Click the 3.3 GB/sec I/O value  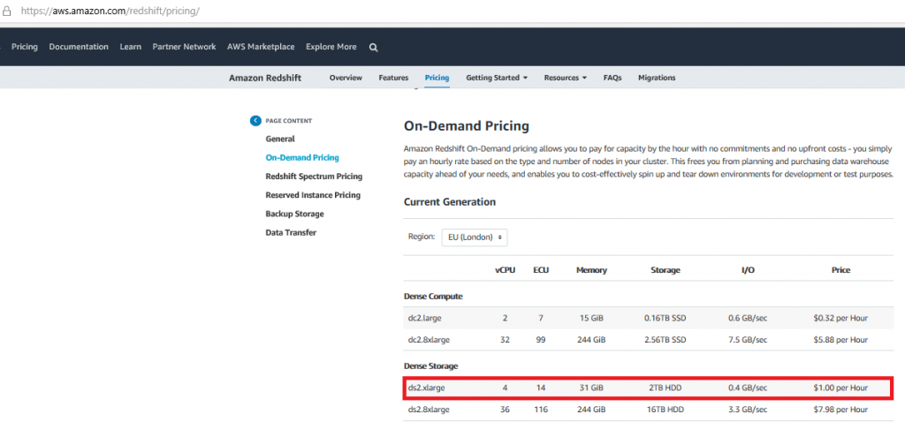tap(748, 410)
